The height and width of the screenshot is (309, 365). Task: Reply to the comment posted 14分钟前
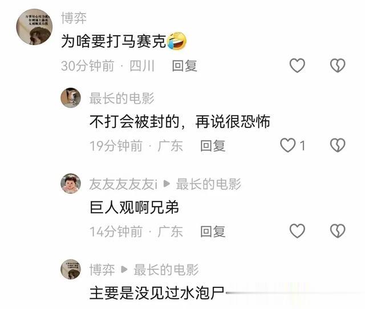[x=213, y=232]
